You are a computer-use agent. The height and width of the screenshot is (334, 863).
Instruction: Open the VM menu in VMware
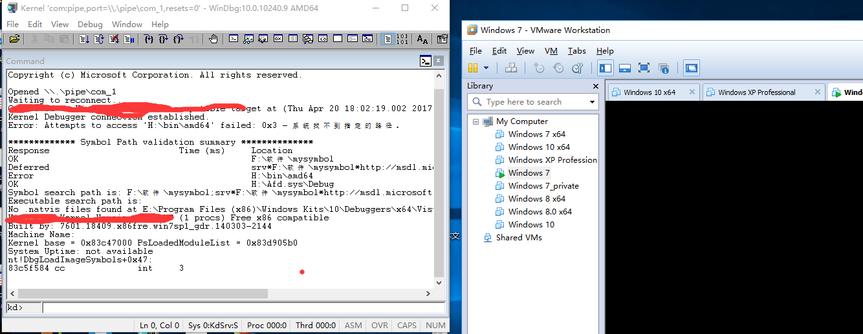551,51
